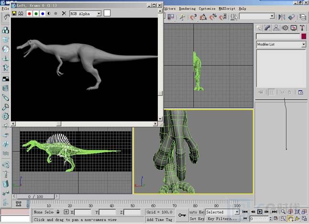Click the pivot center flyout icon
The image size is (309, 224).
[x=171, y=17]
